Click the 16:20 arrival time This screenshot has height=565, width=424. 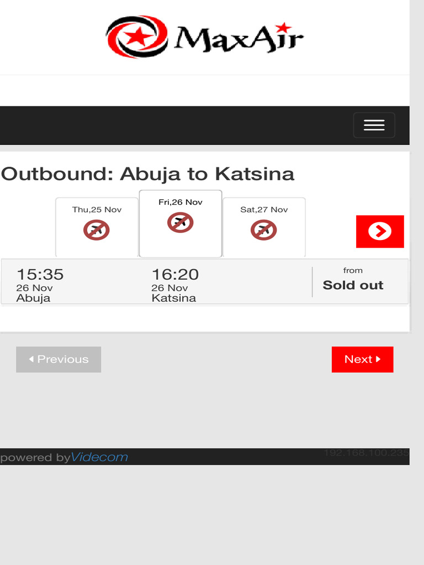(x=175, y=274)
